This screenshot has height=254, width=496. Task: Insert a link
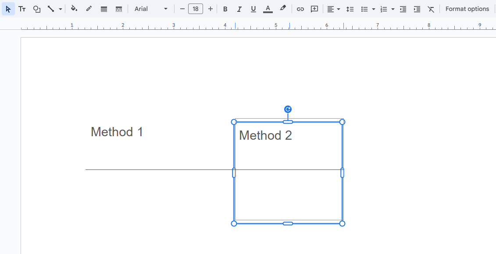(x=300, y=9)
